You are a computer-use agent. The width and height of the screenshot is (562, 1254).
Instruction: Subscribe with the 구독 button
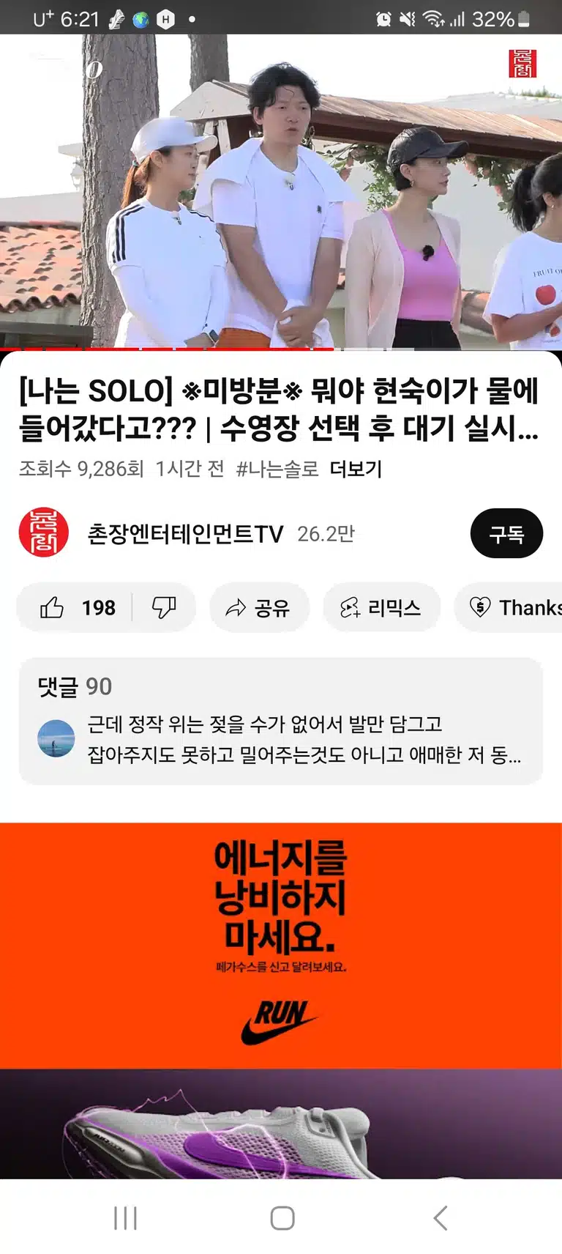coord(506,533)
